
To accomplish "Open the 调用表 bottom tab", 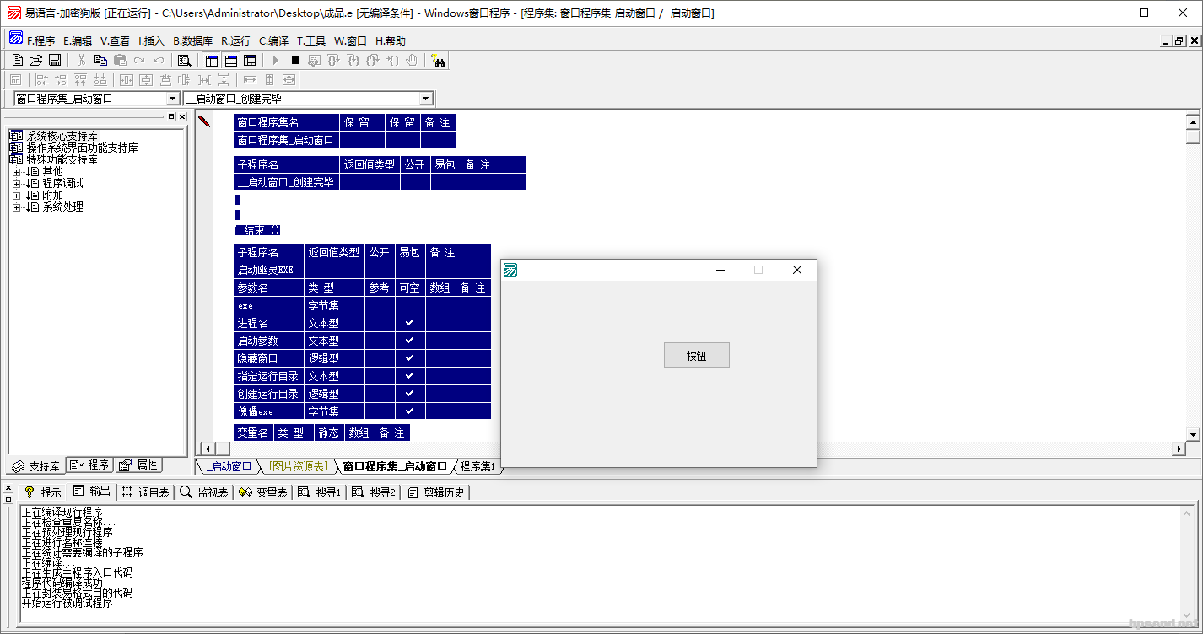I will (145, 492).
